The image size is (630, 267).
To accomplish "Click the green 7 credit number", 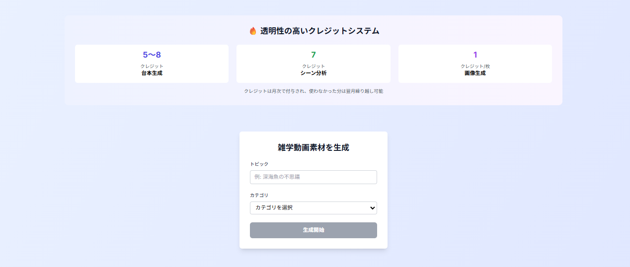I will tap(314, 55).
